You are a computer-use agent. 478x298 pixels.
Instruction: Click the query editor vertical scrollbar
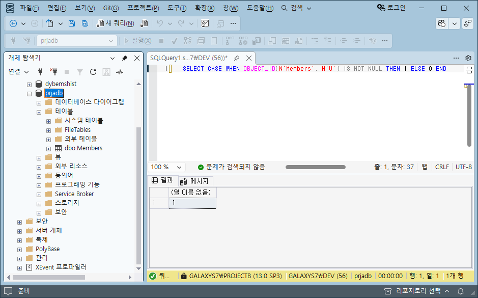coord(469,116)
